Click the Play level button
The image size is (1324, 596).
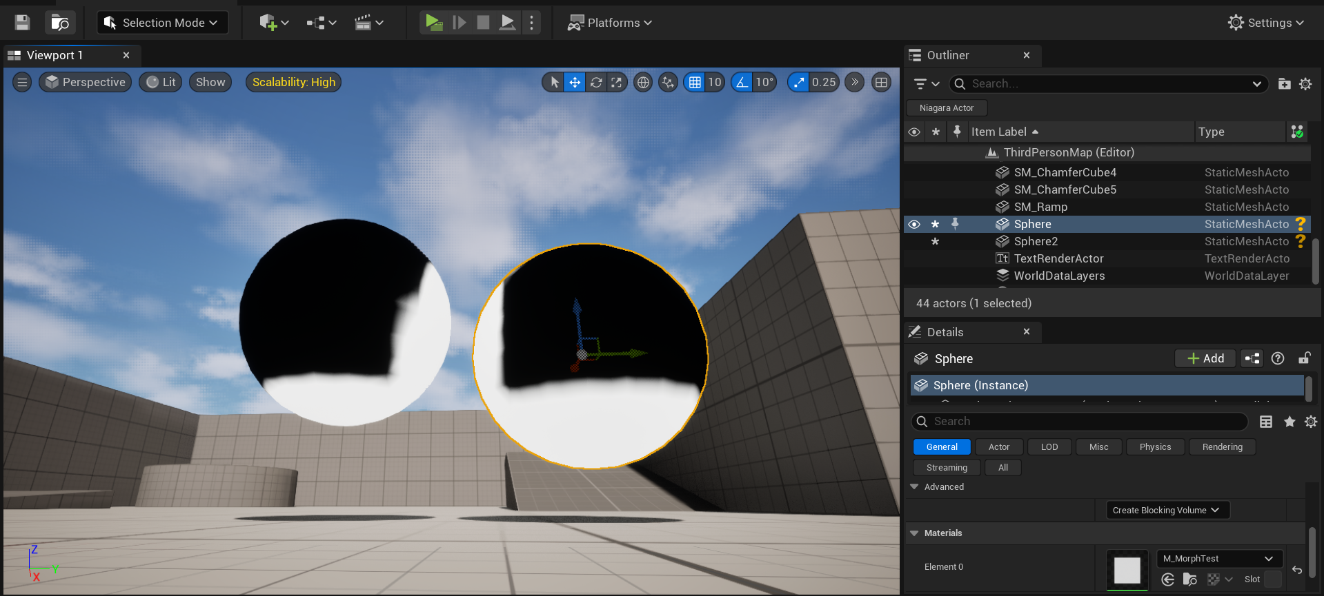[433, 23]
